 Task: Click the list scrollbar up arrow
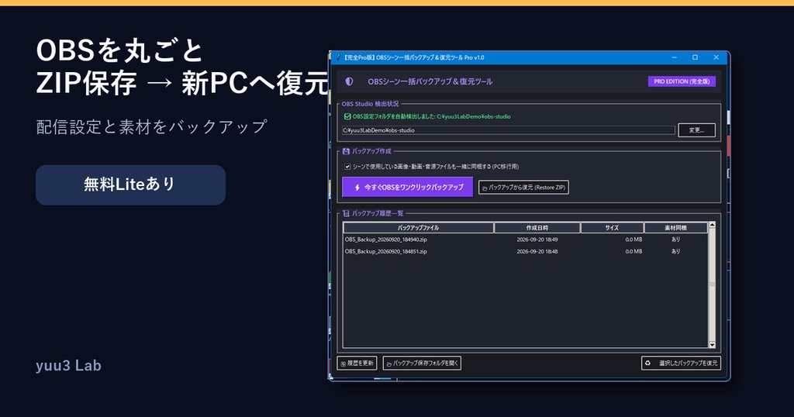[x=712, y=225]
